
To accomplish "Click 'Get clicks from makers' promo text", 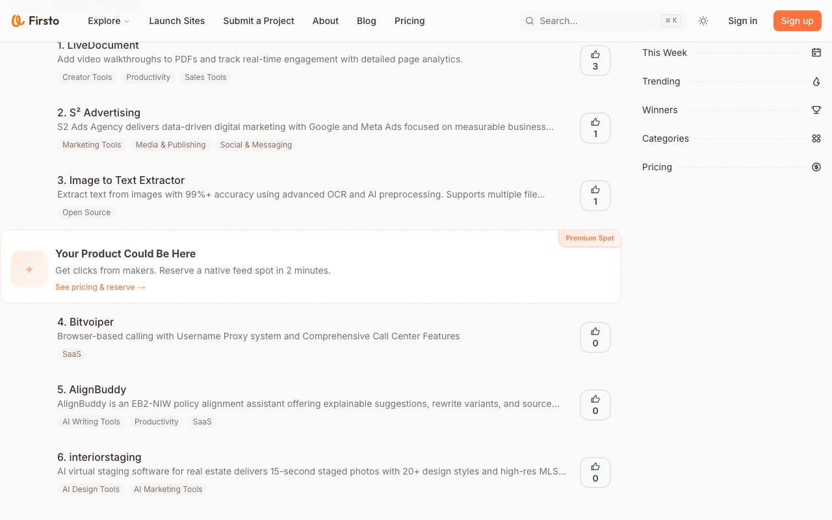I will [193, 270].
